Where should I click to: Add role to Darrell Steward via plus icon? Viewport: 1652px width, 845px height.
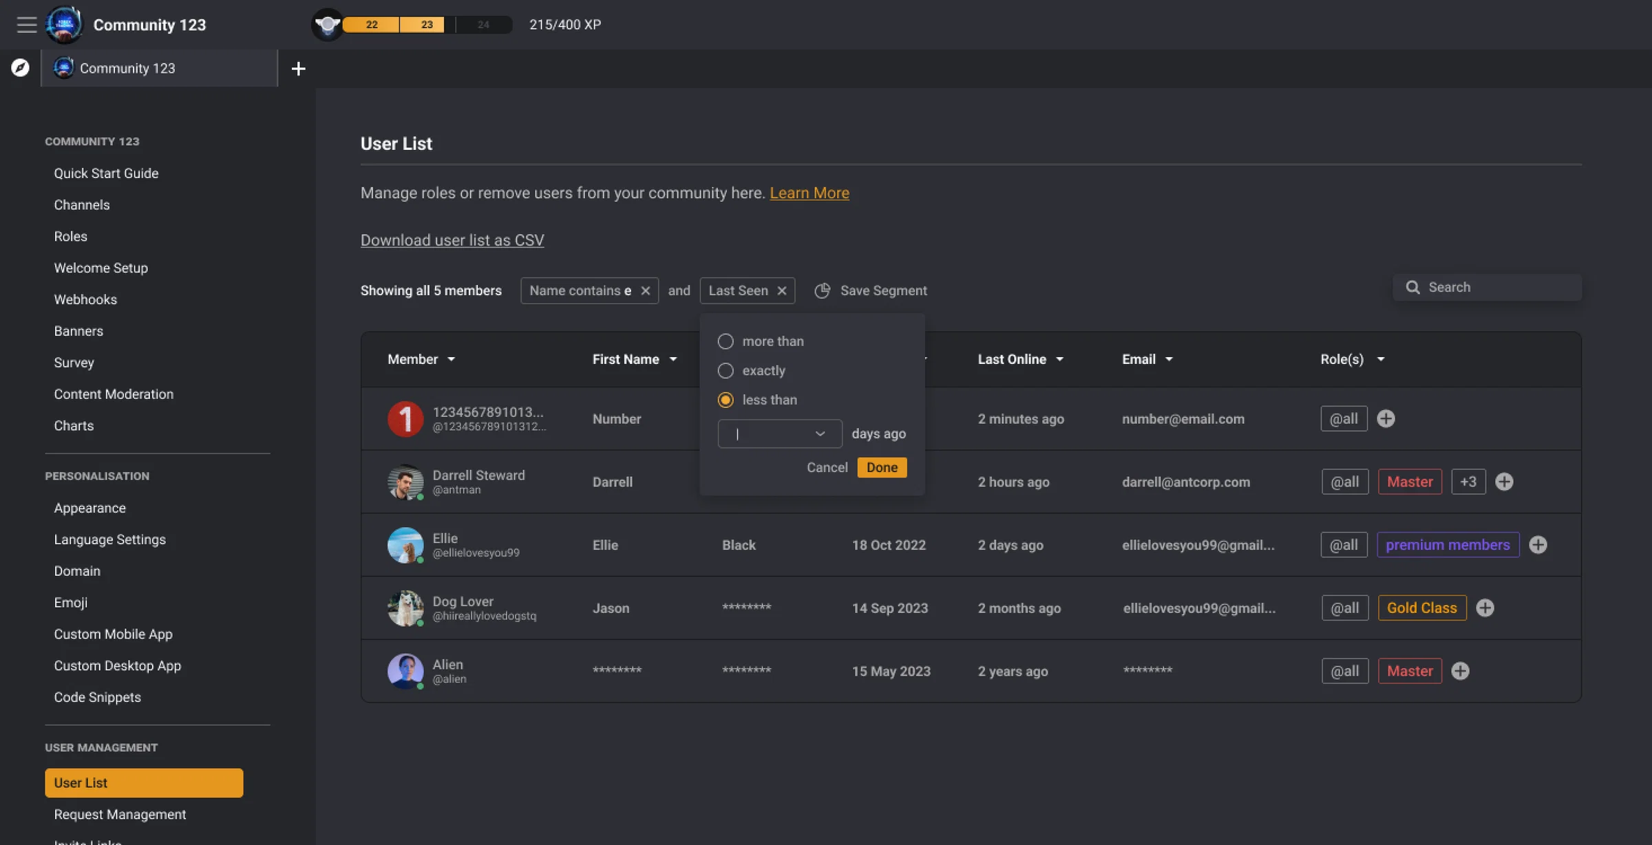coord(1504,482)
